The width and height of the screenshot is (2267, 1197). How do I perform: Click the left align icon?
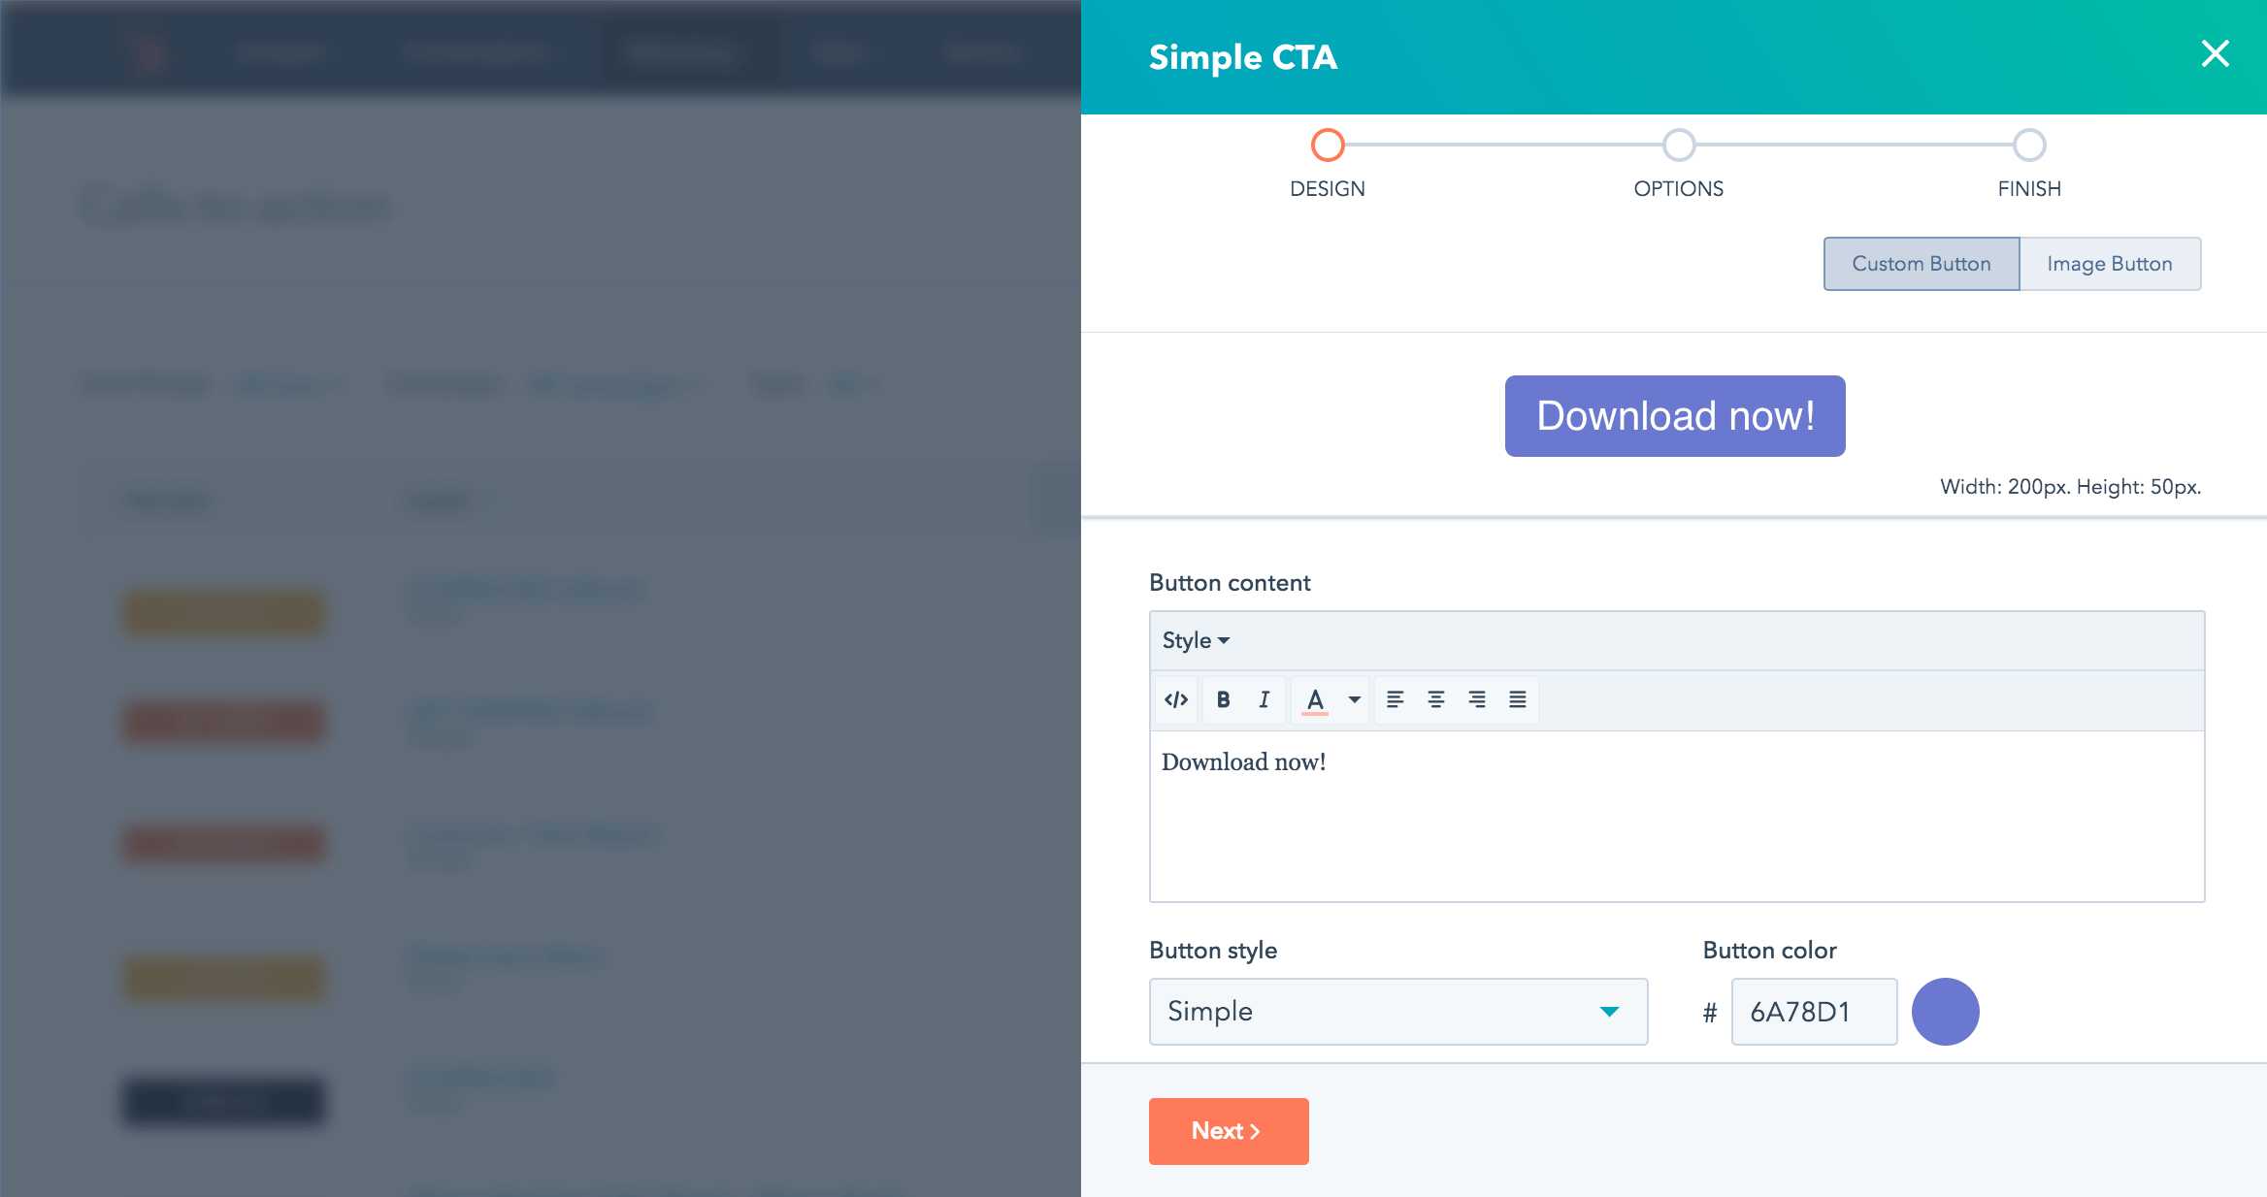1390,699
